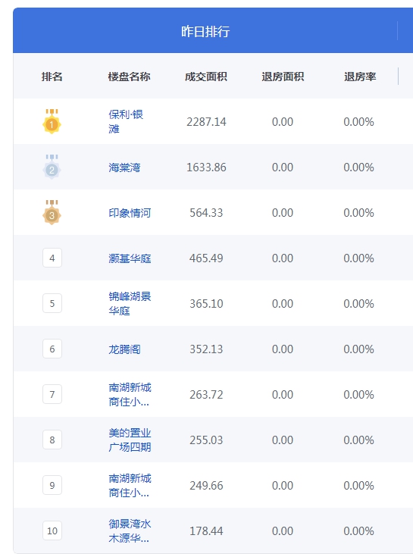Open the 锦峰湖景华庭 property link

click(x=130, y=303)
